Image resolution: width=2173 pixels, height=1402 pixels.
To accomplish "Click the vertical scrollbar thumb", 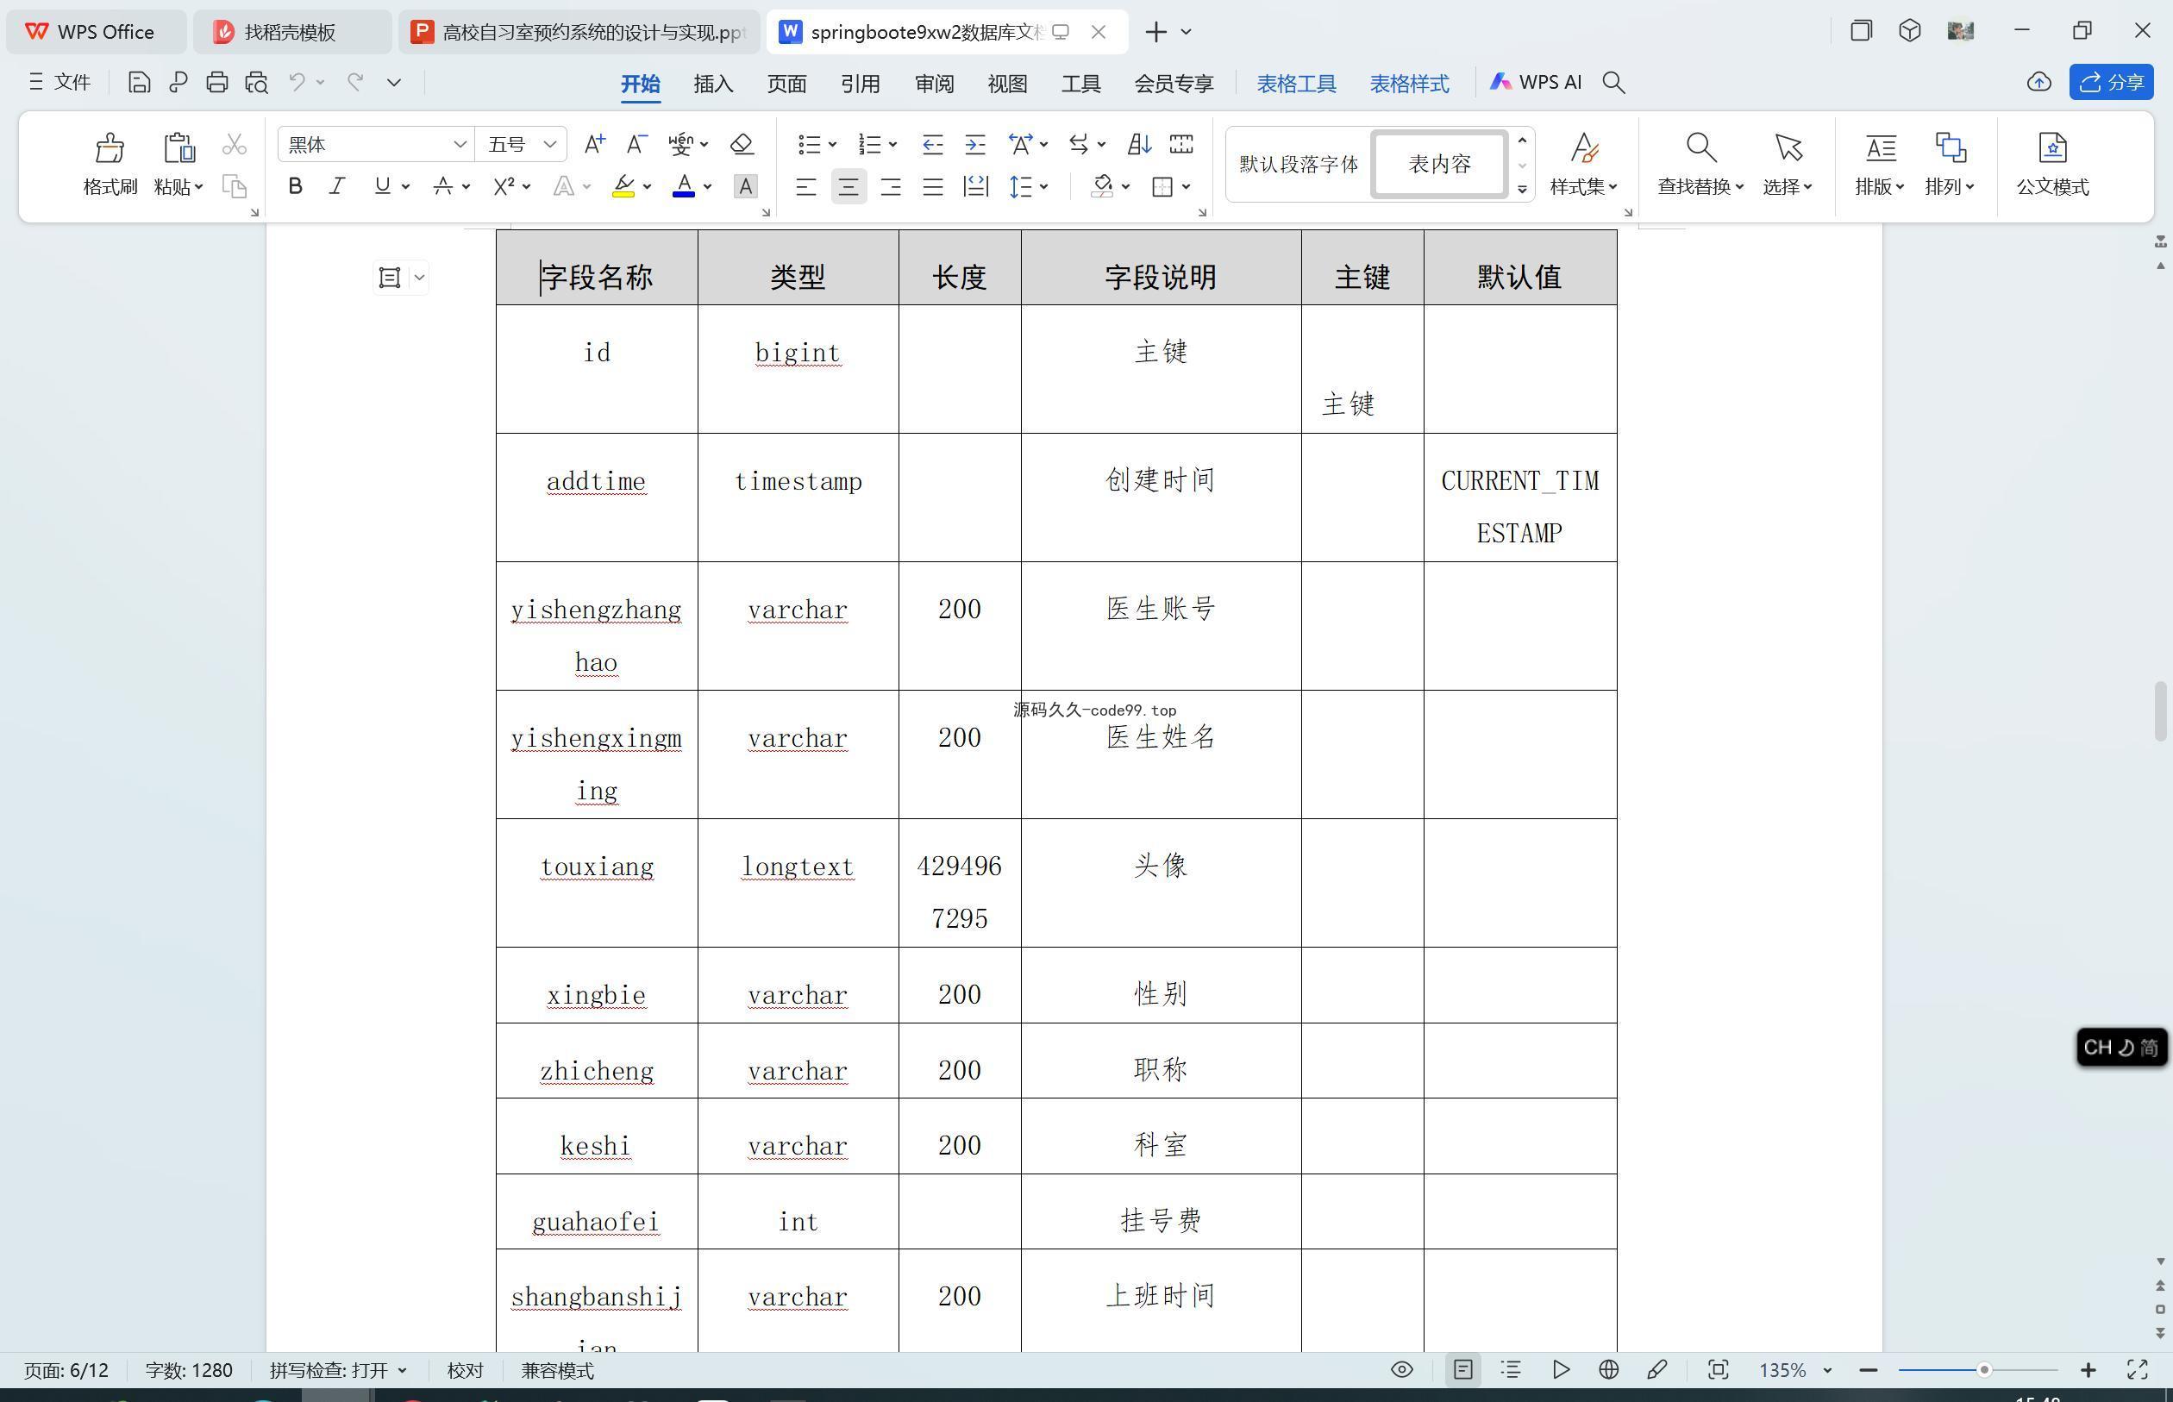I will (2159, 710).
